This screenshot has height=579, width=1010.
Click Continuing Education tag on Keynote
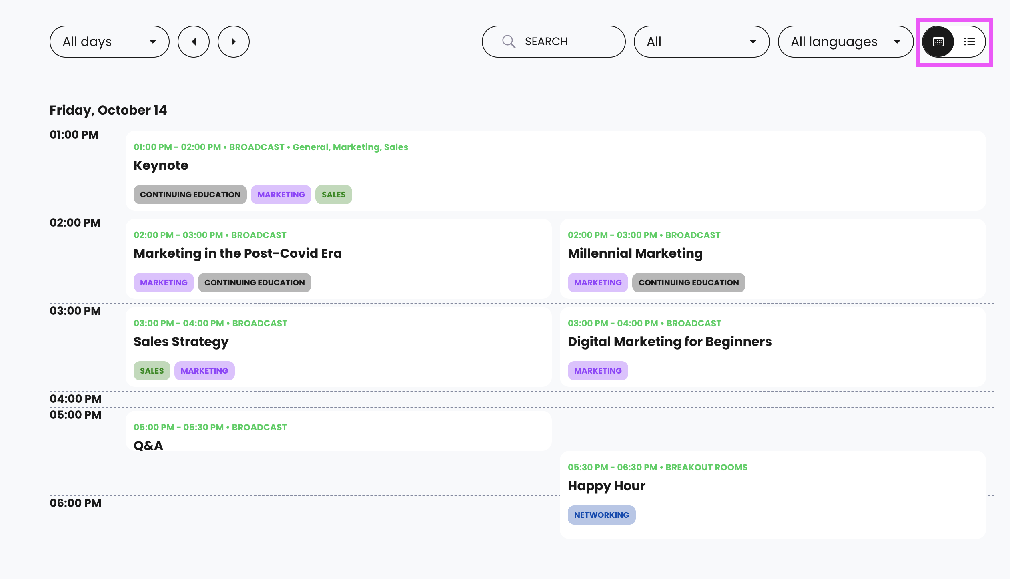tap(190, 195)
